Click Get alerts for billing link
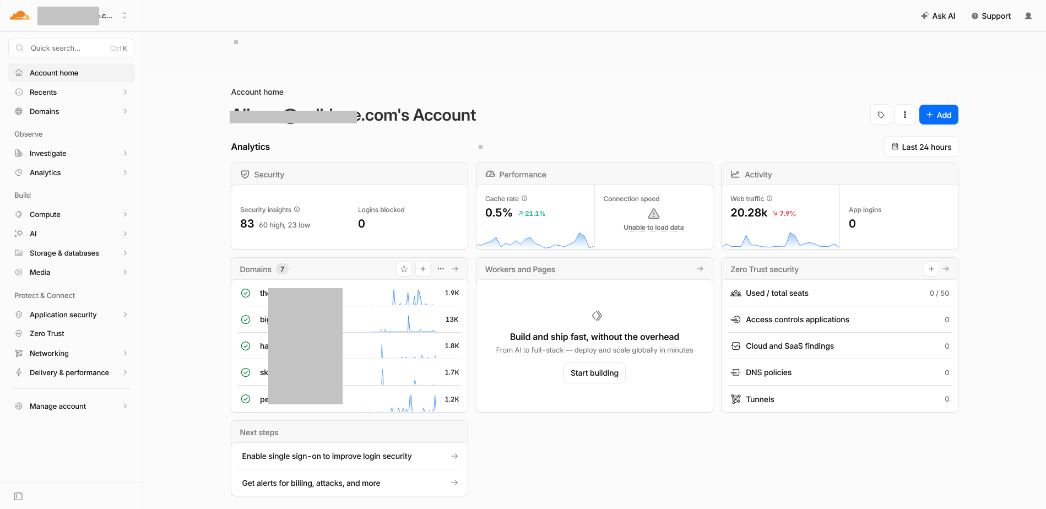This screenshot has width=1046, height=509. tap(350, 483)
